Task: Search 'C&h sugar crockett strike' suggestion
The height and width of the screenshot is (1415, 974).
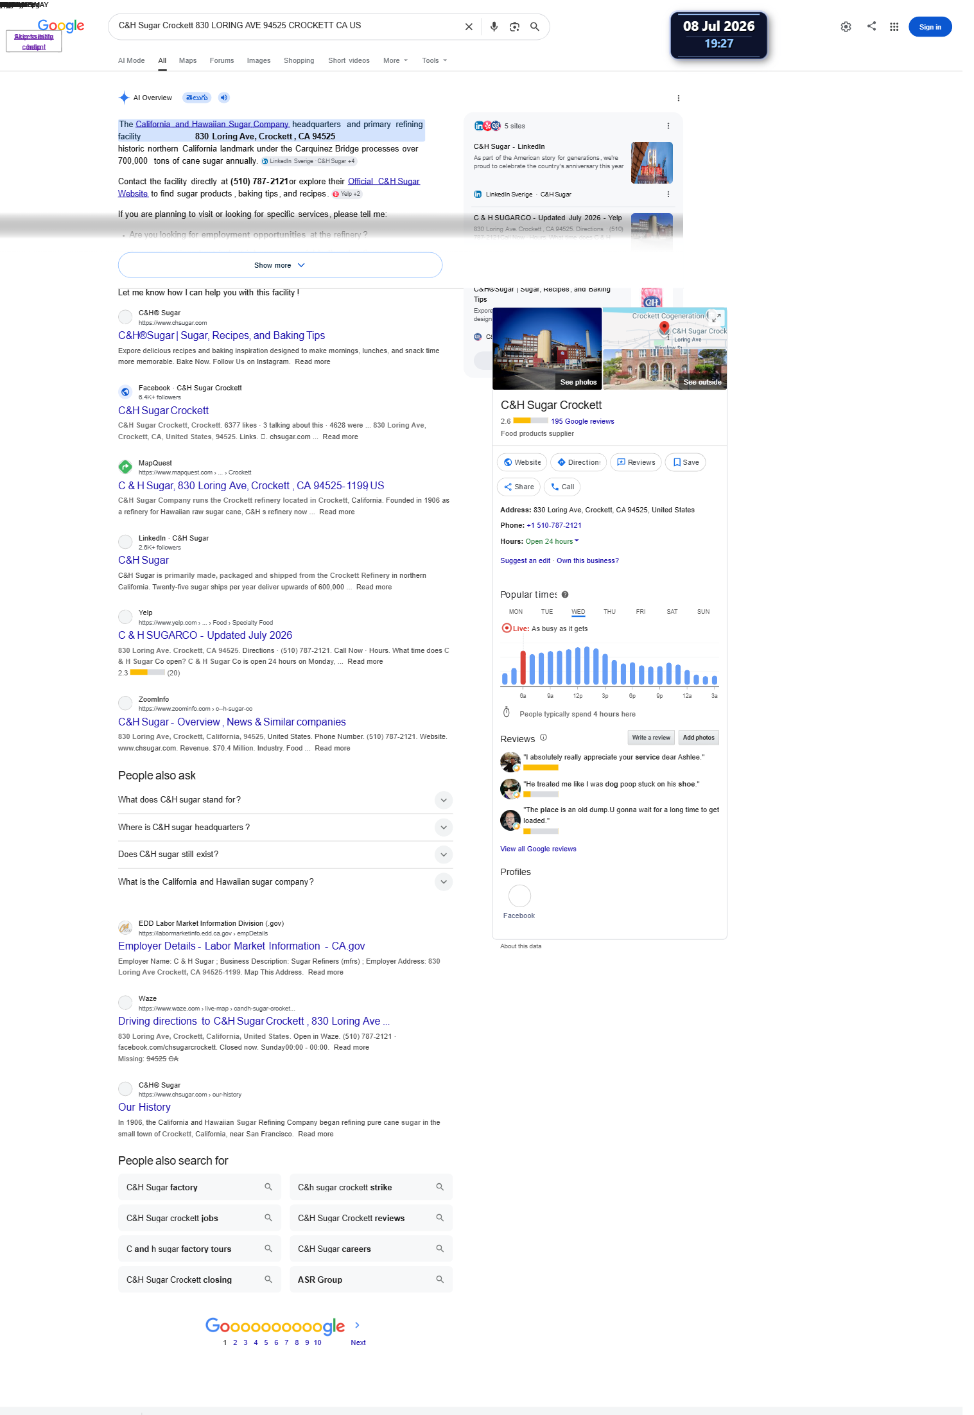Action: [371, 1187]
